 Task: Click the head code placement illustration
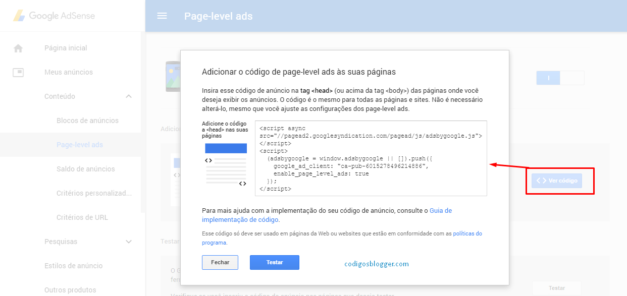pyautogui.click(x=226, y=165)
